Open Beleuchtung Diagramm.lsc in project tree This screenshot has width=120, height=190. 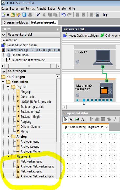point(28,60)
